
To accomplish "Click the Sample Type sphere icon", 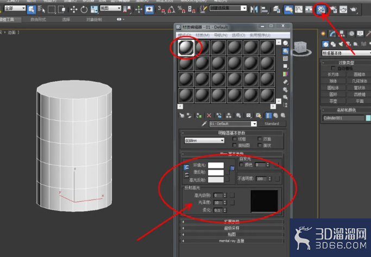I will click(x=286, y=43).
